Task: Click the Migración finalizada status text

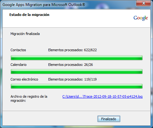Action: (x=25, y=34)
